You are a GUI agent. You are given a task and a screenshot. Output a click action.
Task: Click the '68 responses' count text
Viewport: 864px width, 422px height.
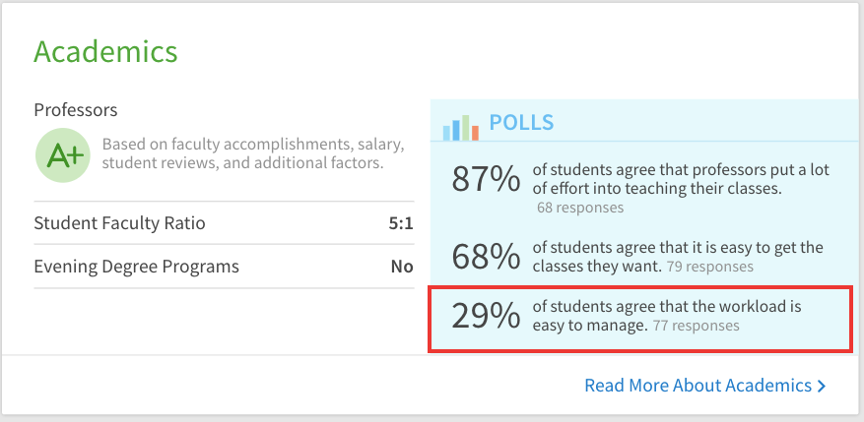point(580,208)
